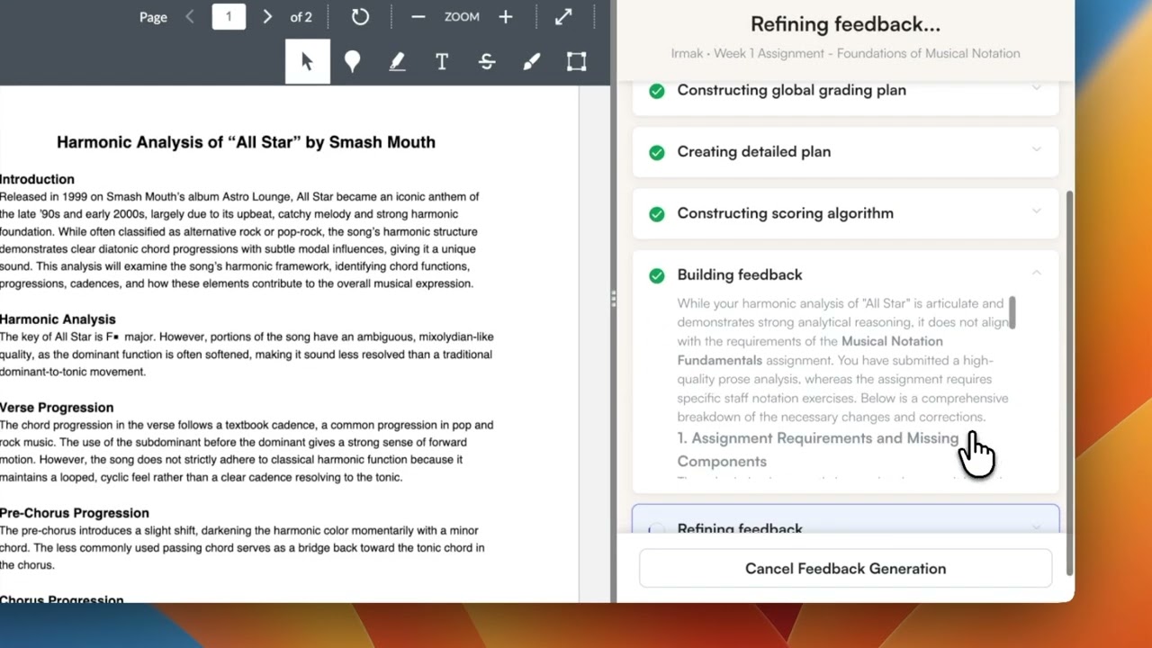Click the 'Musical Notation Fundamentals' bold text
Viewport: 1152px width, 648px height.
[x=810, y=350]
